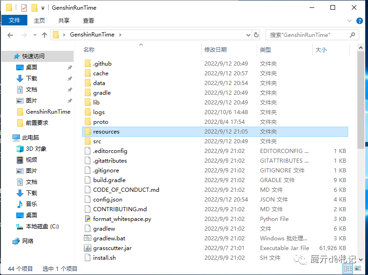368x275 pixels.
Task: Select the config.json file
Action: point(108,199)
